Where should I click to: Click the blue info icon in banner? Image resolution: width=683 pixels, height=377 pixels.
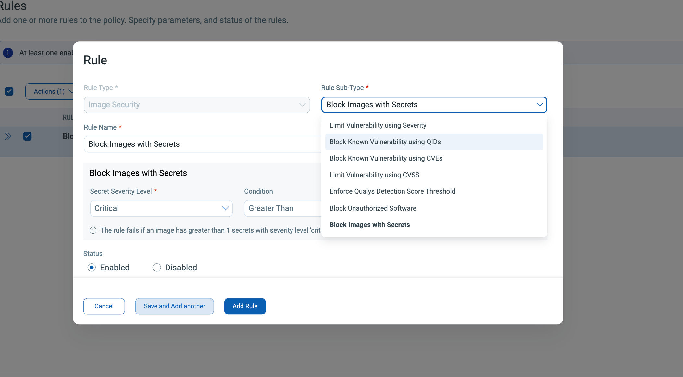[8, 53]
